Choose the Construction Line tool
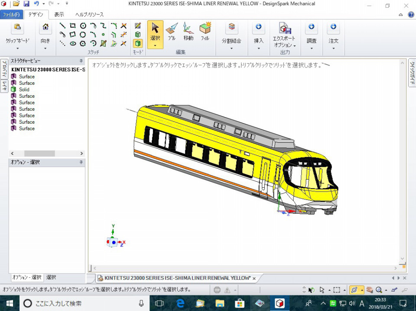The height and width of the screenshot is (311, 416). click(x=62, y=43)
